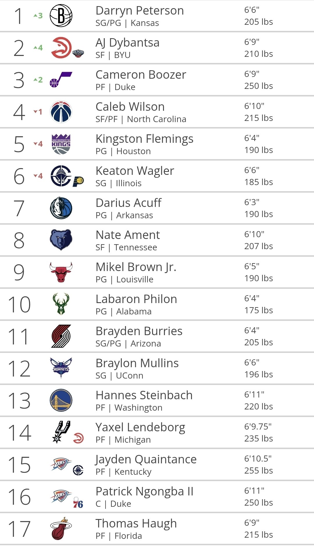Open the AJ Dybantsa player link
Viewport: 314px width, 547px height.
(127, 43)
